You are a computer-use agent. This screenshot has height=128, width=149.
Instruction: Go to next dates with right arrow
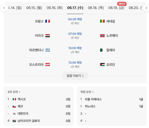[146, 8]
